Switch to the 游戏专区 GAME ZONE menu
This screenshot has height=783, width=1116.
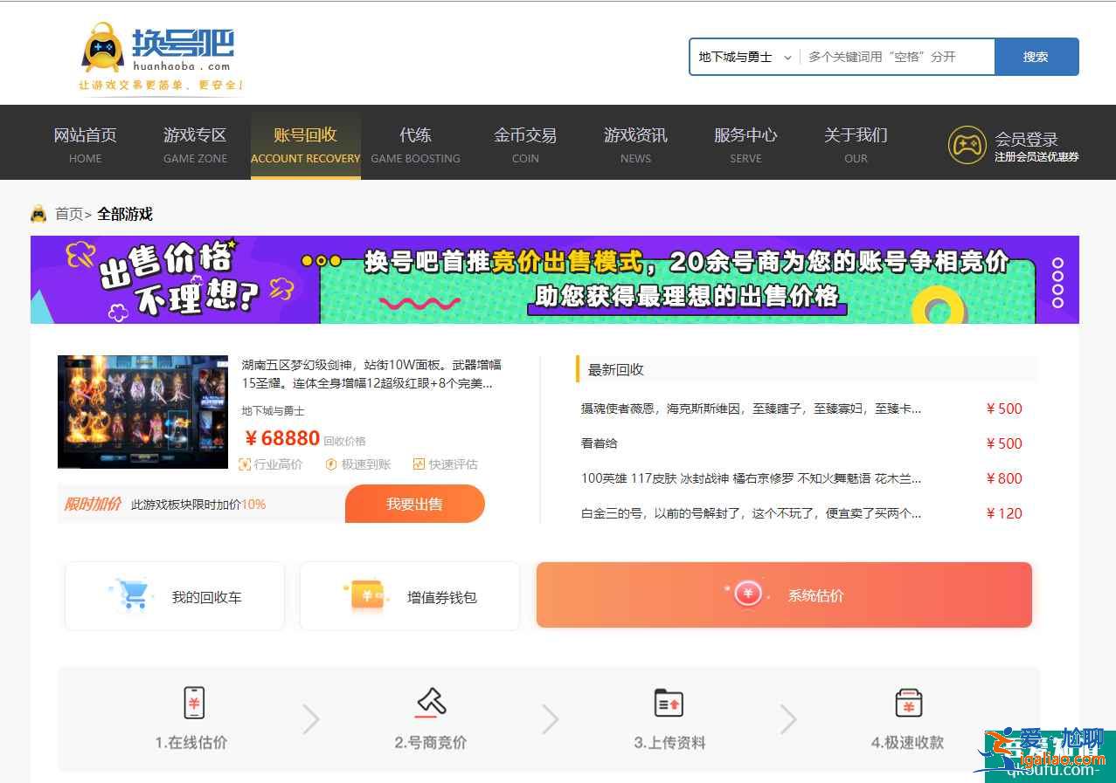tap(195, 142)
